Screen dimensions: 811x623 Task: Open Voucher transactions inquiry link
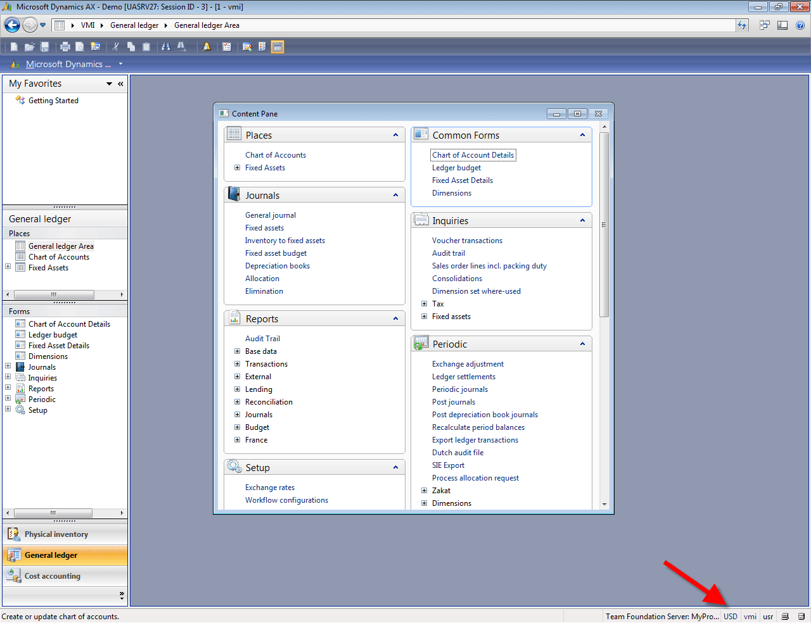467,241
